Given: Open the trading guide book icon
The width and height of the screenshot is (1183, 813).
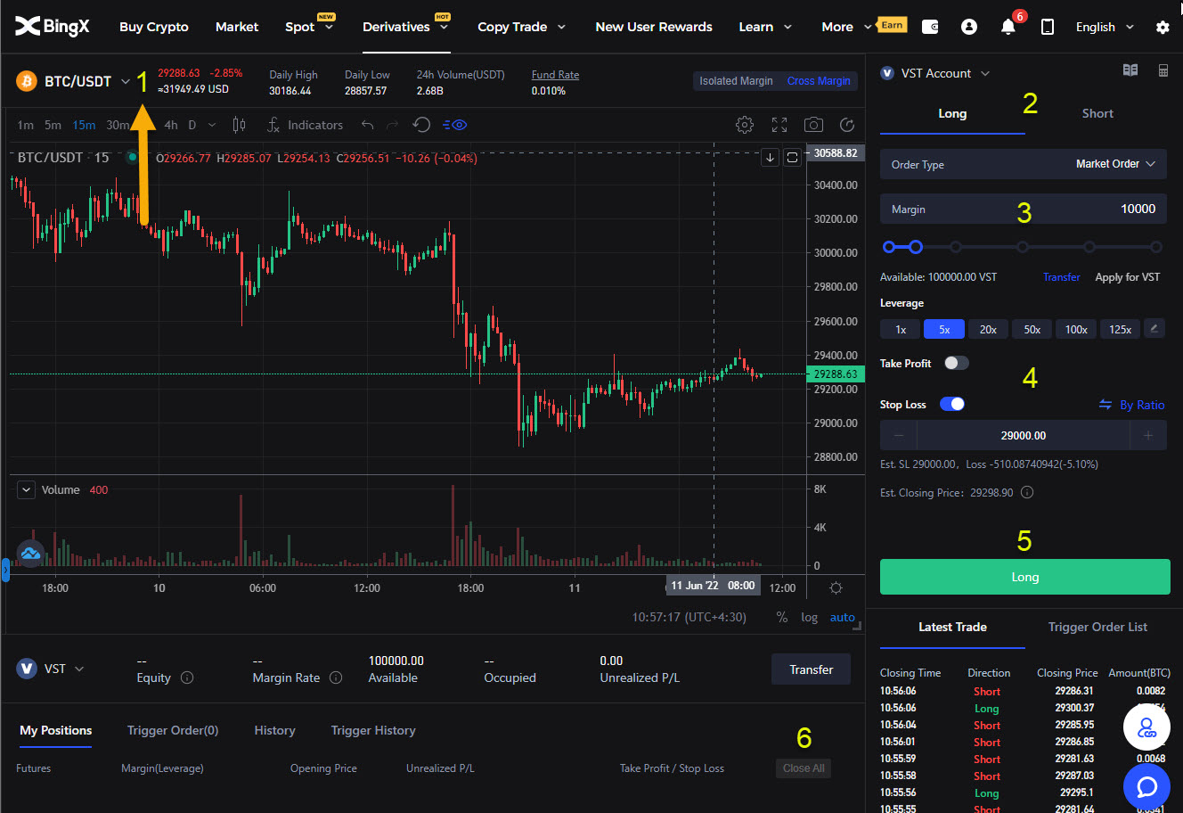Looking at the screenshot, I should (1130, 70).
